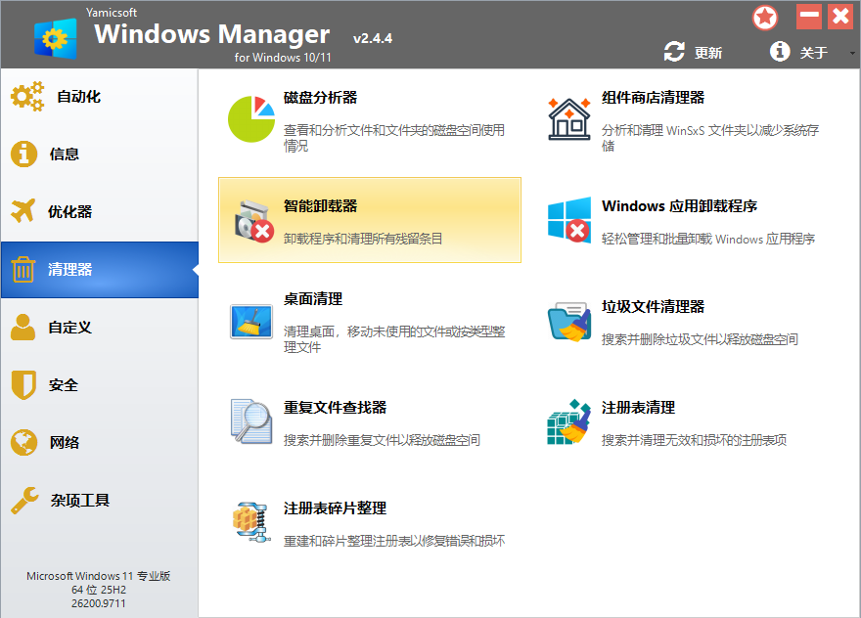Switch to the 杂项工具 tab label
Image resolution: width=861 pixels, height=618 pixels.
80,500
